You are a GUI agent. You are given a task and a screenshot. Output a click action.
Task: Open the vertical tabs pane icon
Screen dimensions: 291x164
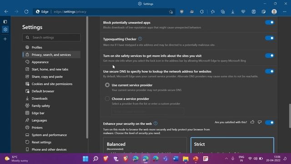(5, 21)
